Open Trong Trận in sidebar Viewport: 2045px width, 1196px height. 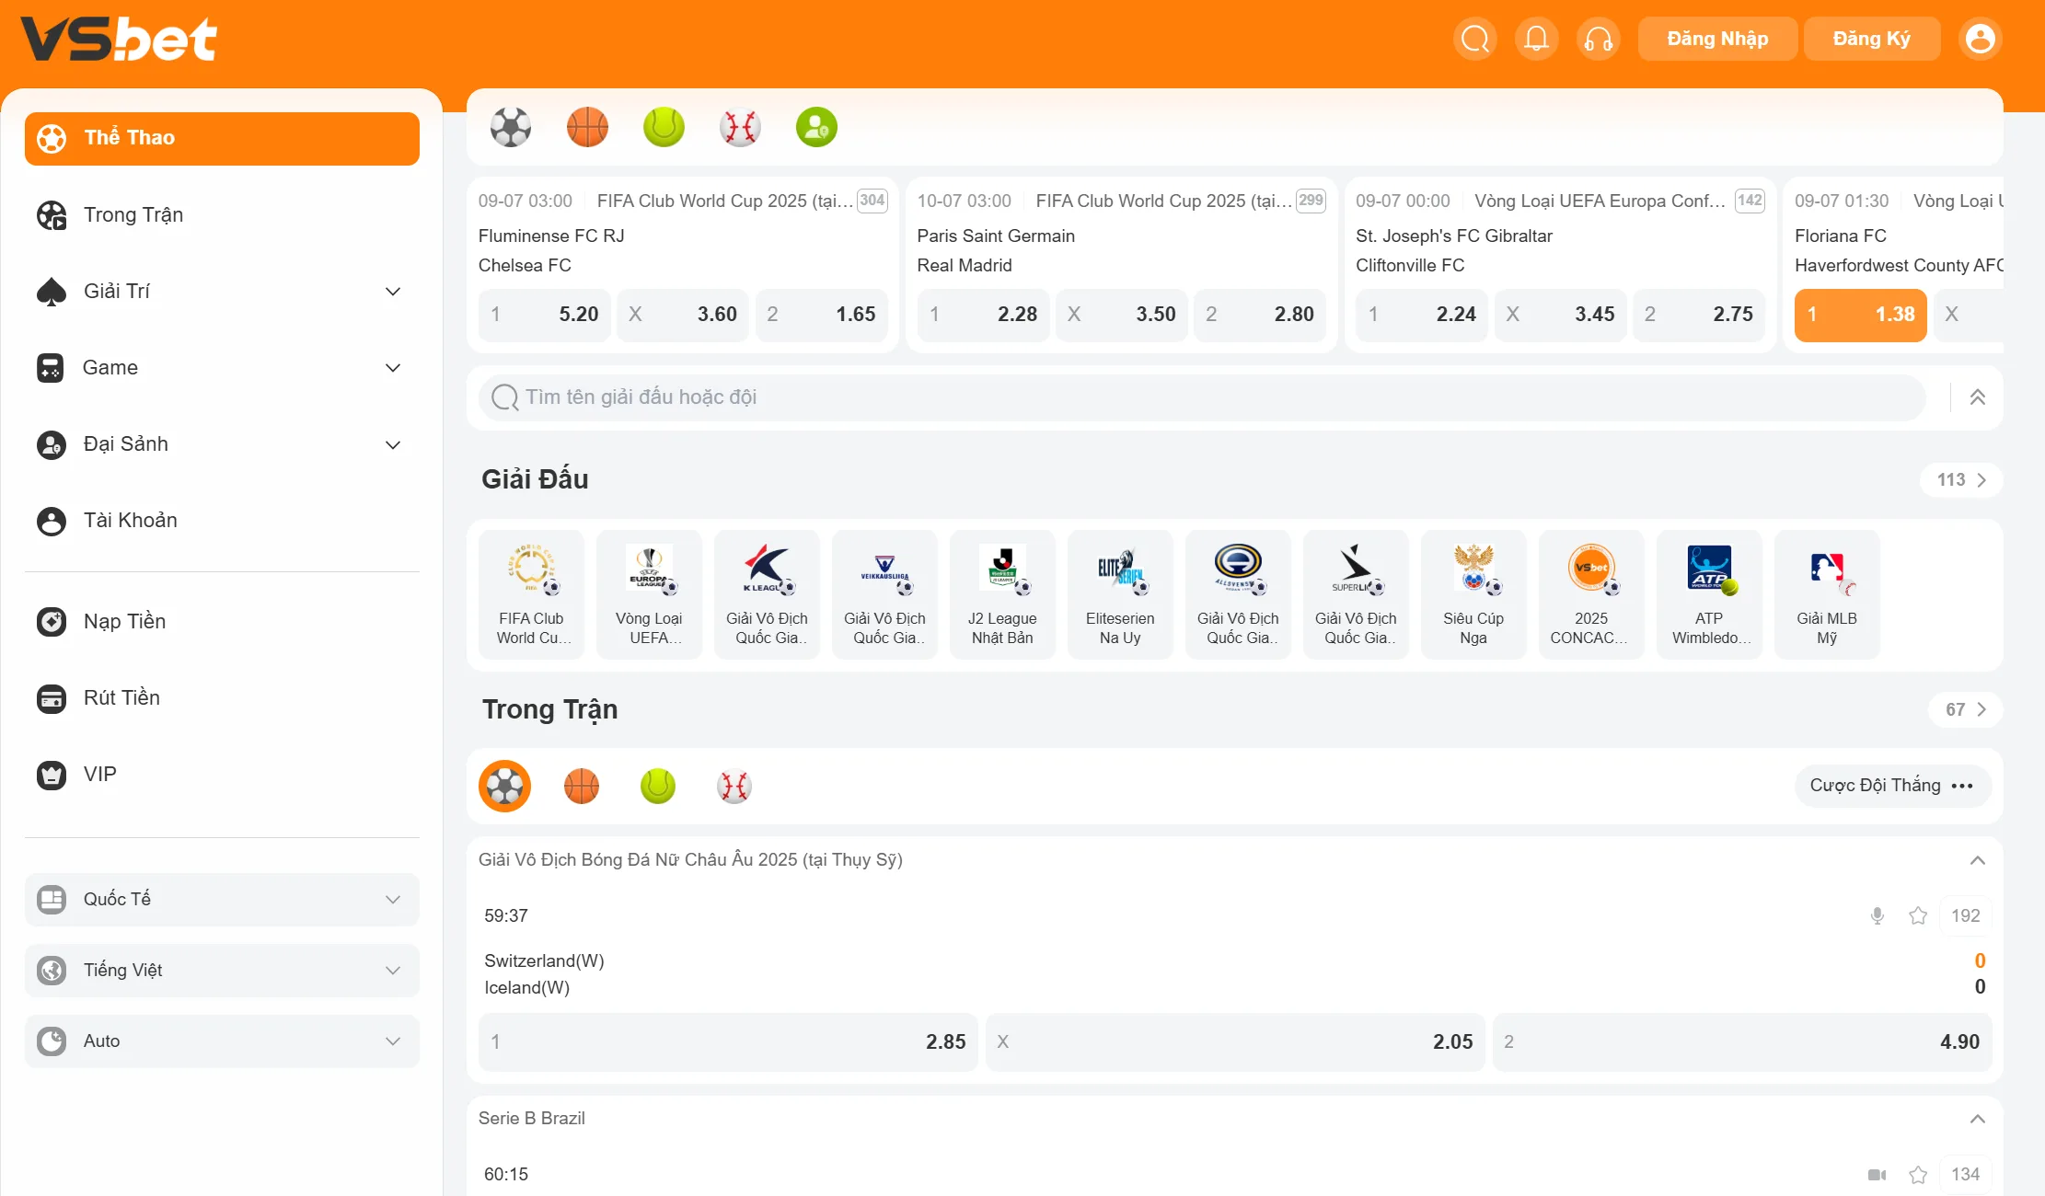point(222,214)
